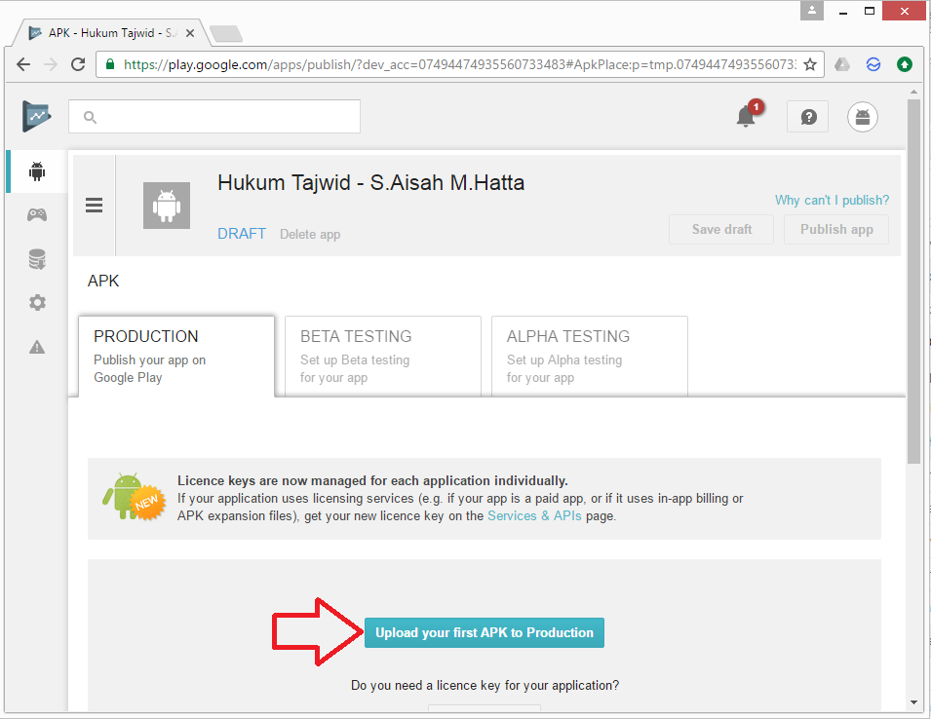Go back with browser back arrow

click(x=23, y=64)
